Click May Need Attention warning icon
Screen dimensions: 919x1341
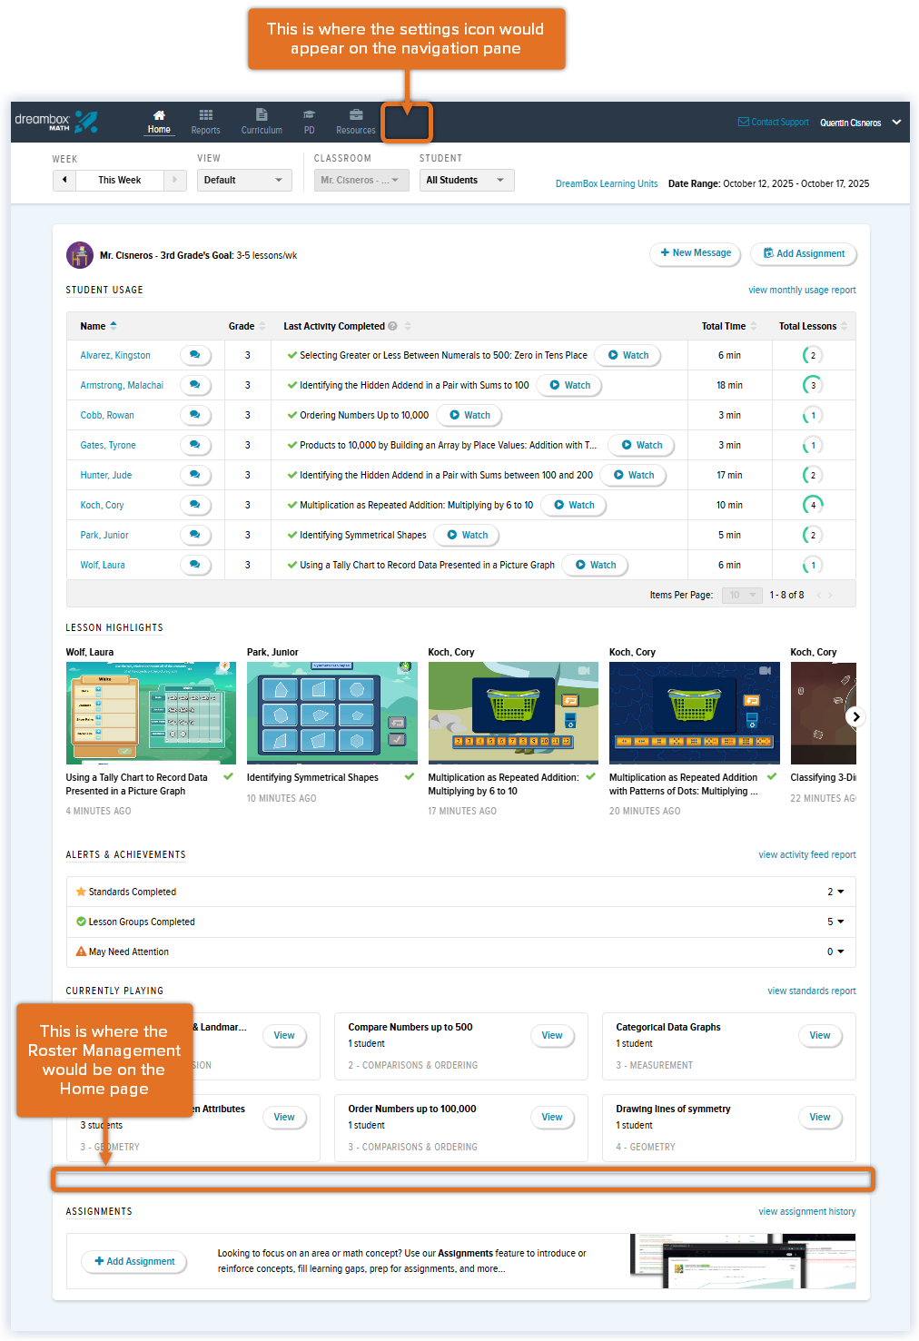[81, 952]
